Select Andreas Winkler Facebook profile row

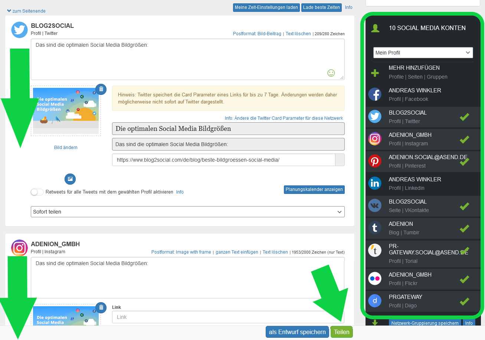pos(423,94)
